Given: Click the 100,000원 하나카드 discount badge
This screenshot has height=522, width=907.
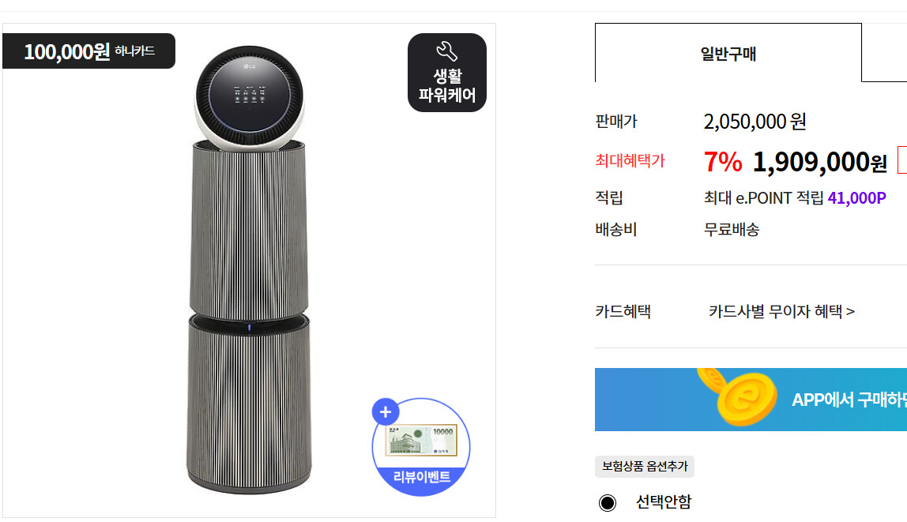Looking at the screenshot, I should point(88,51).
